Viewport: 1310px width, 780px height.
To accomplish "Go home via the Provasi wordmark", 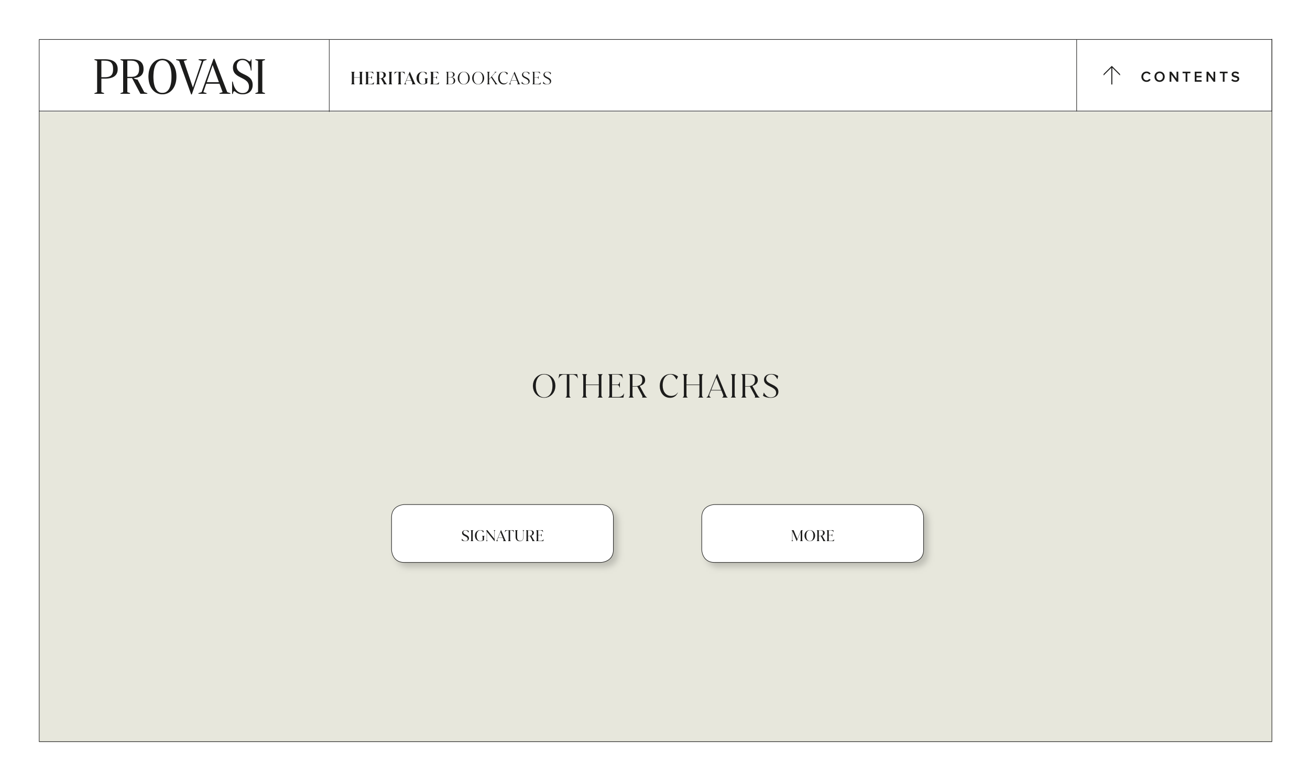I will pyautogui.click(x=180, y=76).
